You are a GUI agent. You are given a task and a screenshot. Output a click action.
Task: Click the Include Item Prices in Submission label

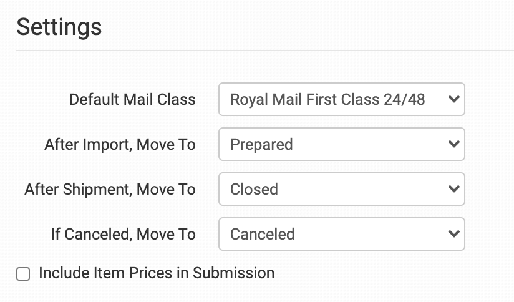coord(157,273)
